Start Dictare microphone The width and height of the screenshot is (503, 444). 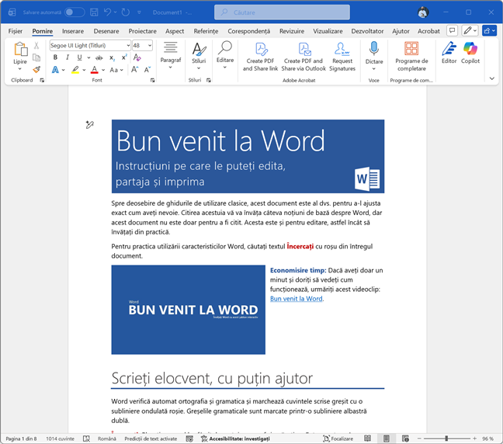[x=374, y=56]
